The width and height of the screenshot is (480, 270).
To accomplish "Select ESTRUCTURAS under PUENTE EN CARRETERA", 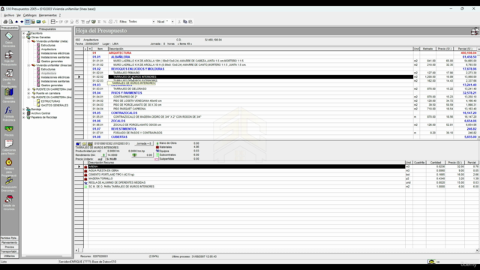I will pos(50,101).
